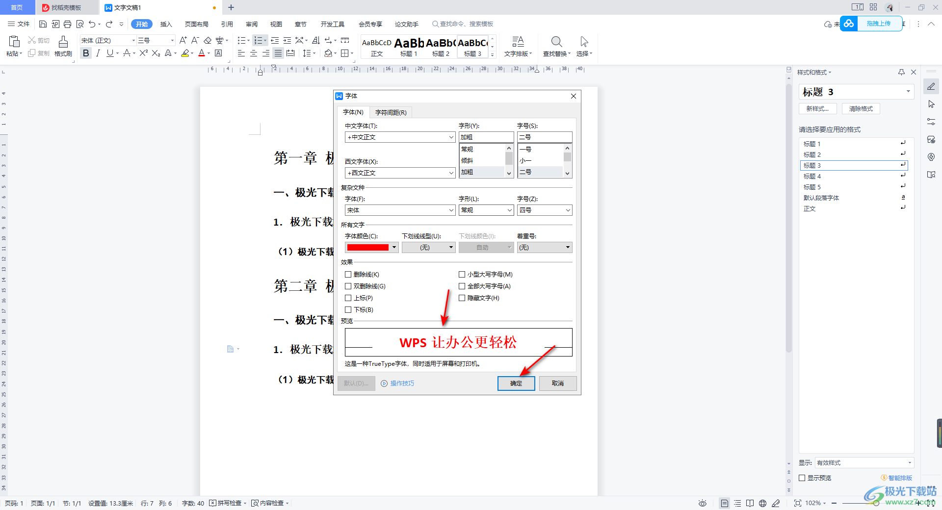Open the emphasis mark dropdown
Viewport: 942px width, 510px height.
pos(545,248)
